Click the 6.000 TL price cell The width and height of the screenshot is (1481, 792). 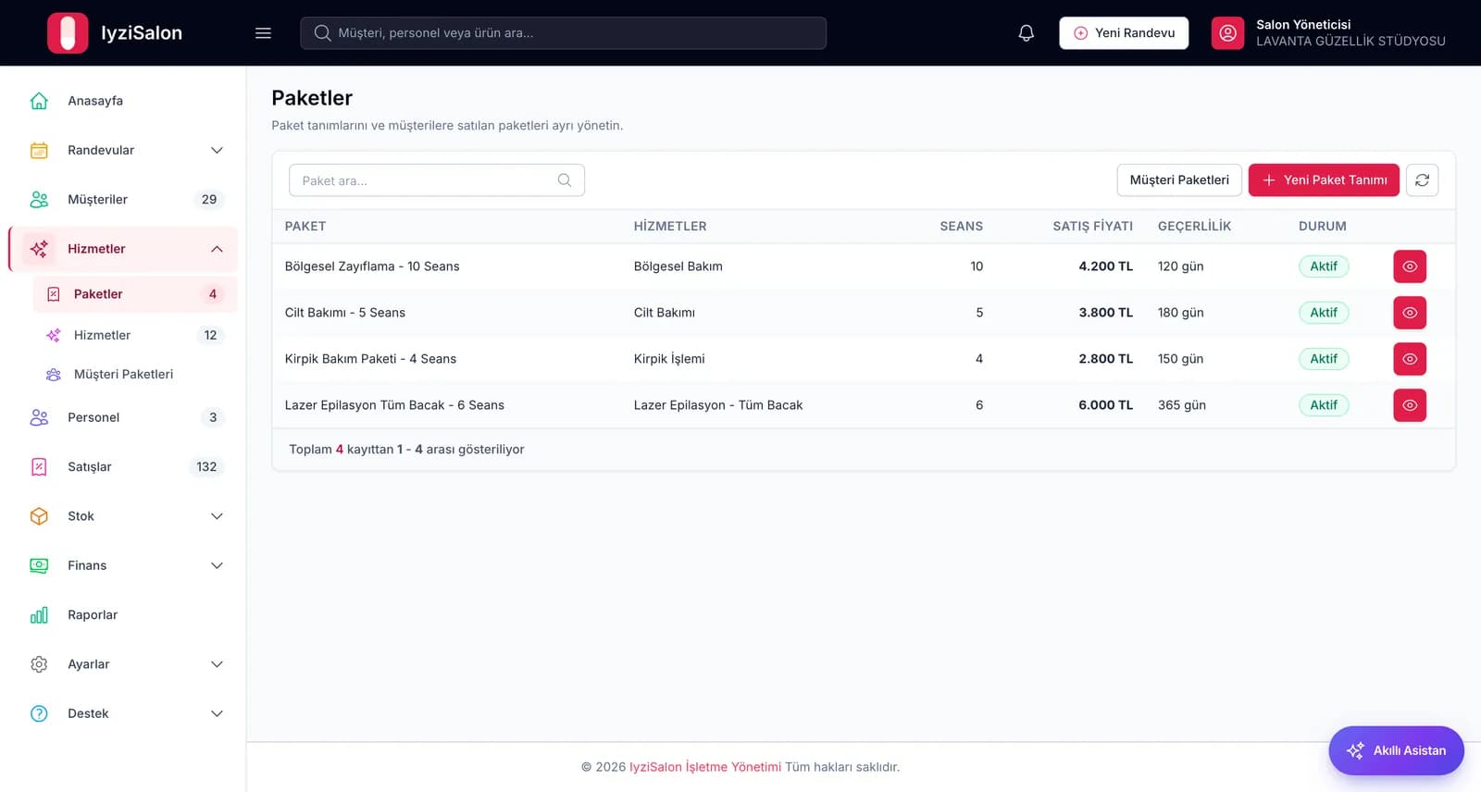(1105, 405)
